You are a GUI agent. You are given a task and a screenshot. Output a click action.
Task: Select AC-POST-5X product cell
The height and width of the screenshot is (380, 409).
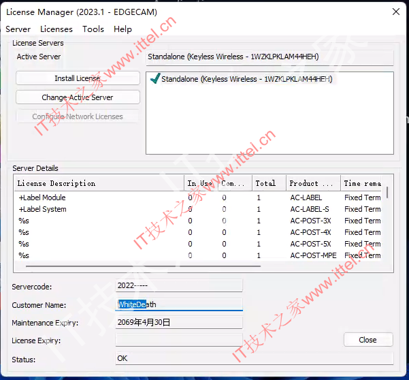[310, 244]
